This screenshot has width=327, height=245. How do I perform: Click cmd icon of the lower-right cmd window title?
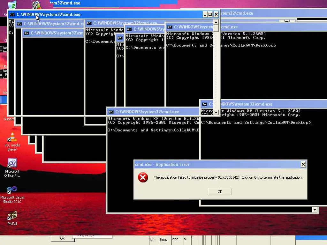coord(204,104)
